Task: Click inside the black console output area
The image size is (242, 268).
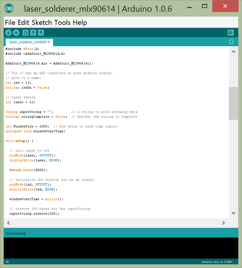Action: pos(121,248)
